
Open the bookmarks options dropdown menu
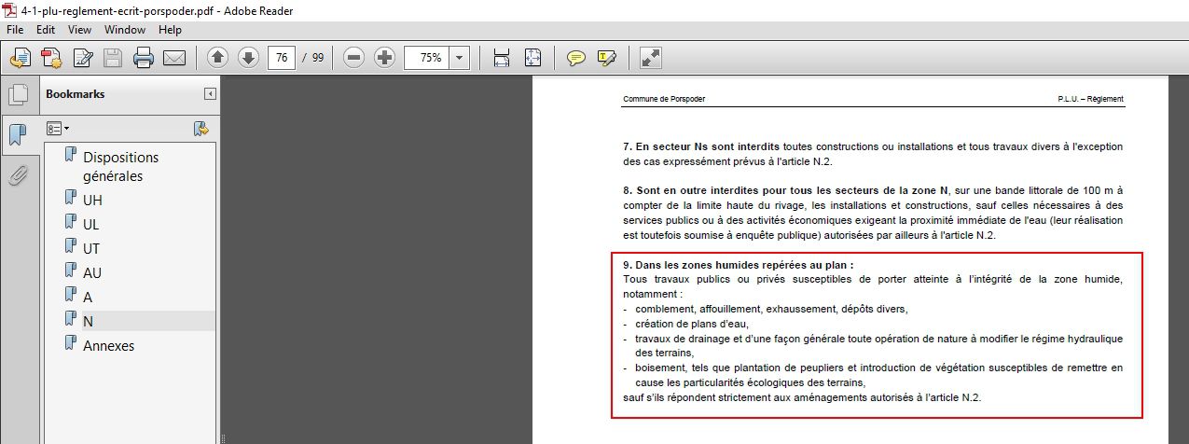[x=58, y=128]
